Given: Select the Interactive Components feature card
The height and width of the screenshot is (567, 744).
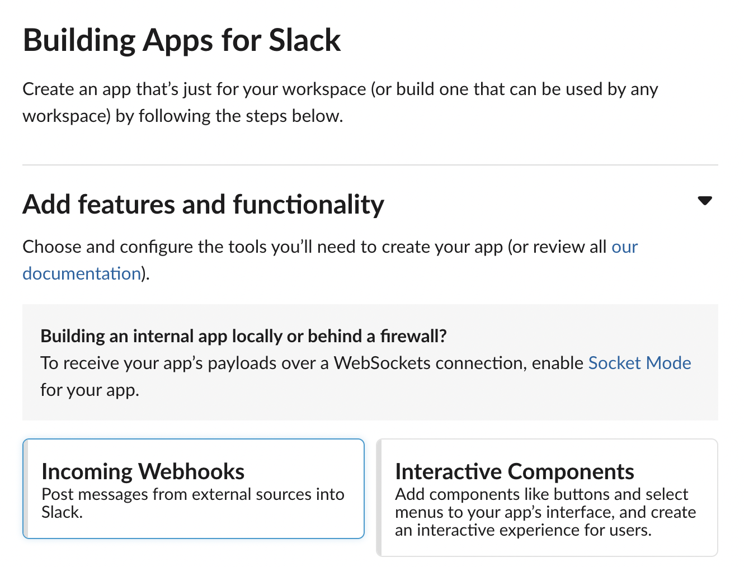Looking at the screenshot, I should click(547, 498).
